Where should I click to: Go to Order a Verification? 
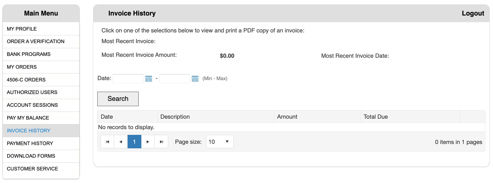[36, 42]
